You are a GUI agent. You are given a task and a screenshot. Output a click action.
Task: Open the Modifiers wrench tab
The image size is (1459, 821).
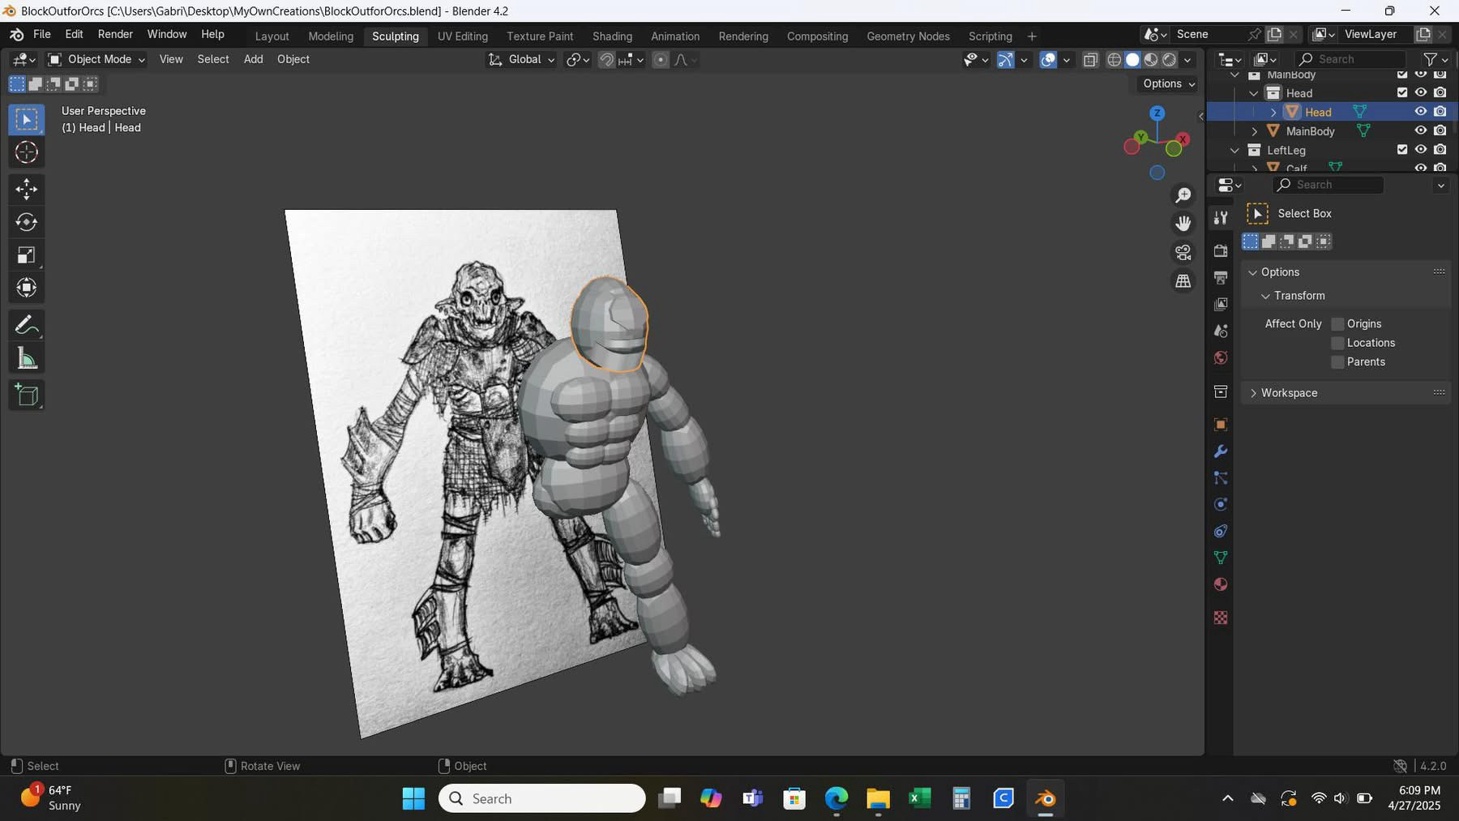click(x=1221, y=451)
